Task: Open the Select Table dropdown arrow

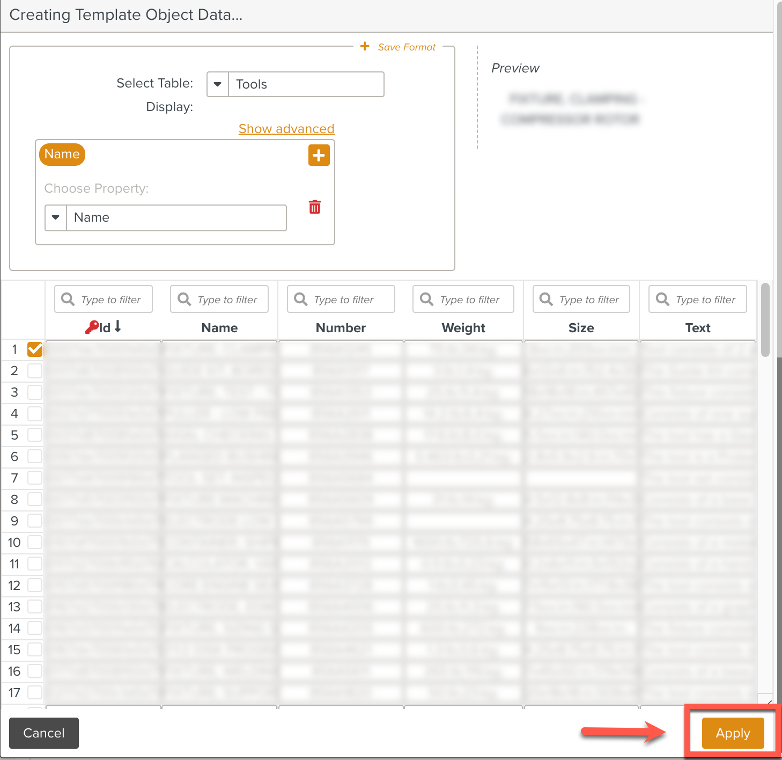Action: click(218, 84)
